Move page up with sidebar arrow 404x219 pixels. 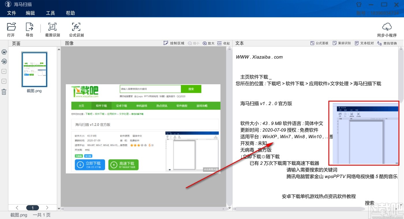tap(4, 71)
